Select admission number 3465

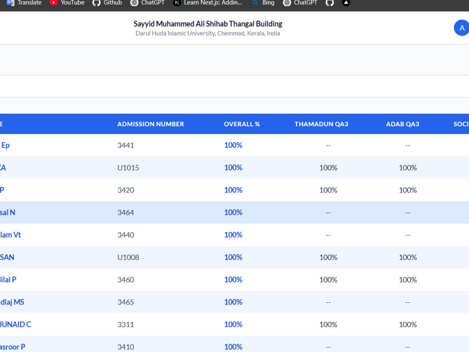click(x=126, y=302)
